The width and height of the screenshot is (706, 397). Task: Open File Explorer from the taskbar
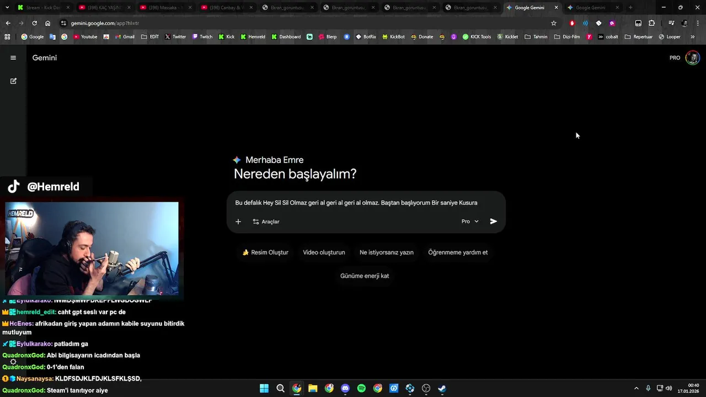313,388
